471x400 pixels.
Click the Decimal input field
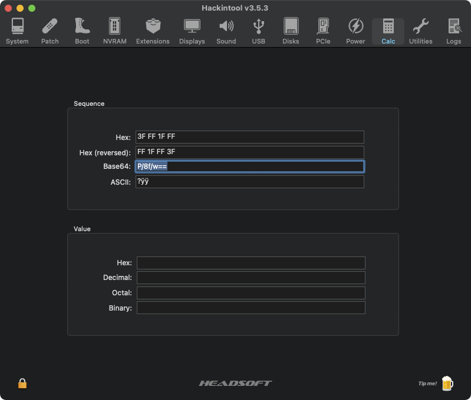pyautogui.click(x=251, y=278)
